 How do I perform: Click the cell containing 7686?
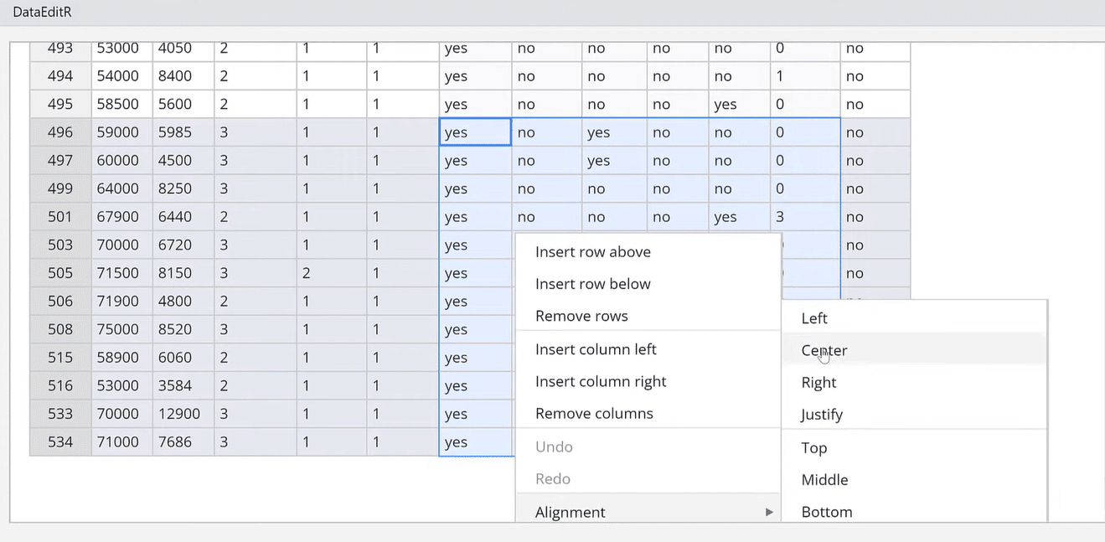pyautogui.click(x=183, y=442)
